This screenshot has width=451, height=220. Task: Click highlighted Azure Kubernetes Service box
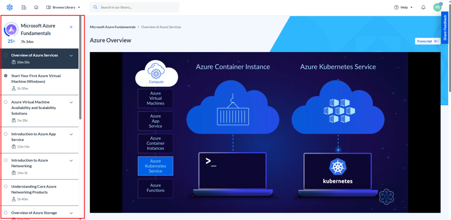click(x=156, y=166)
